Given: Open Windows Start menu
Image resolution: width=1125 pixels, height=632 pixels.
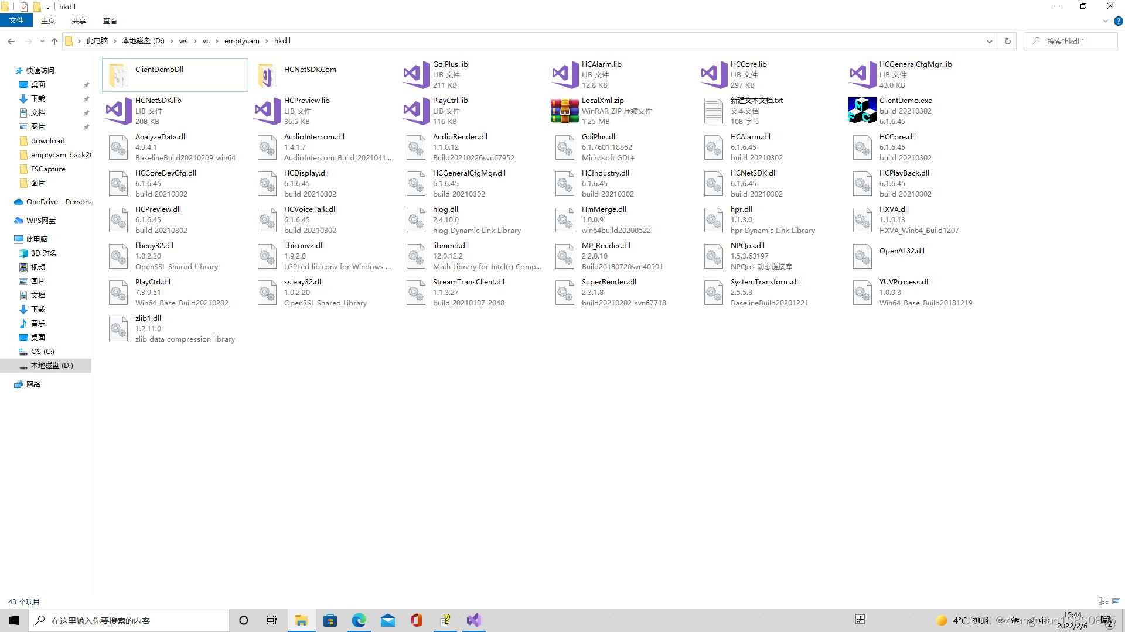Looking at the screenshot, I should [x=14, y=620].
